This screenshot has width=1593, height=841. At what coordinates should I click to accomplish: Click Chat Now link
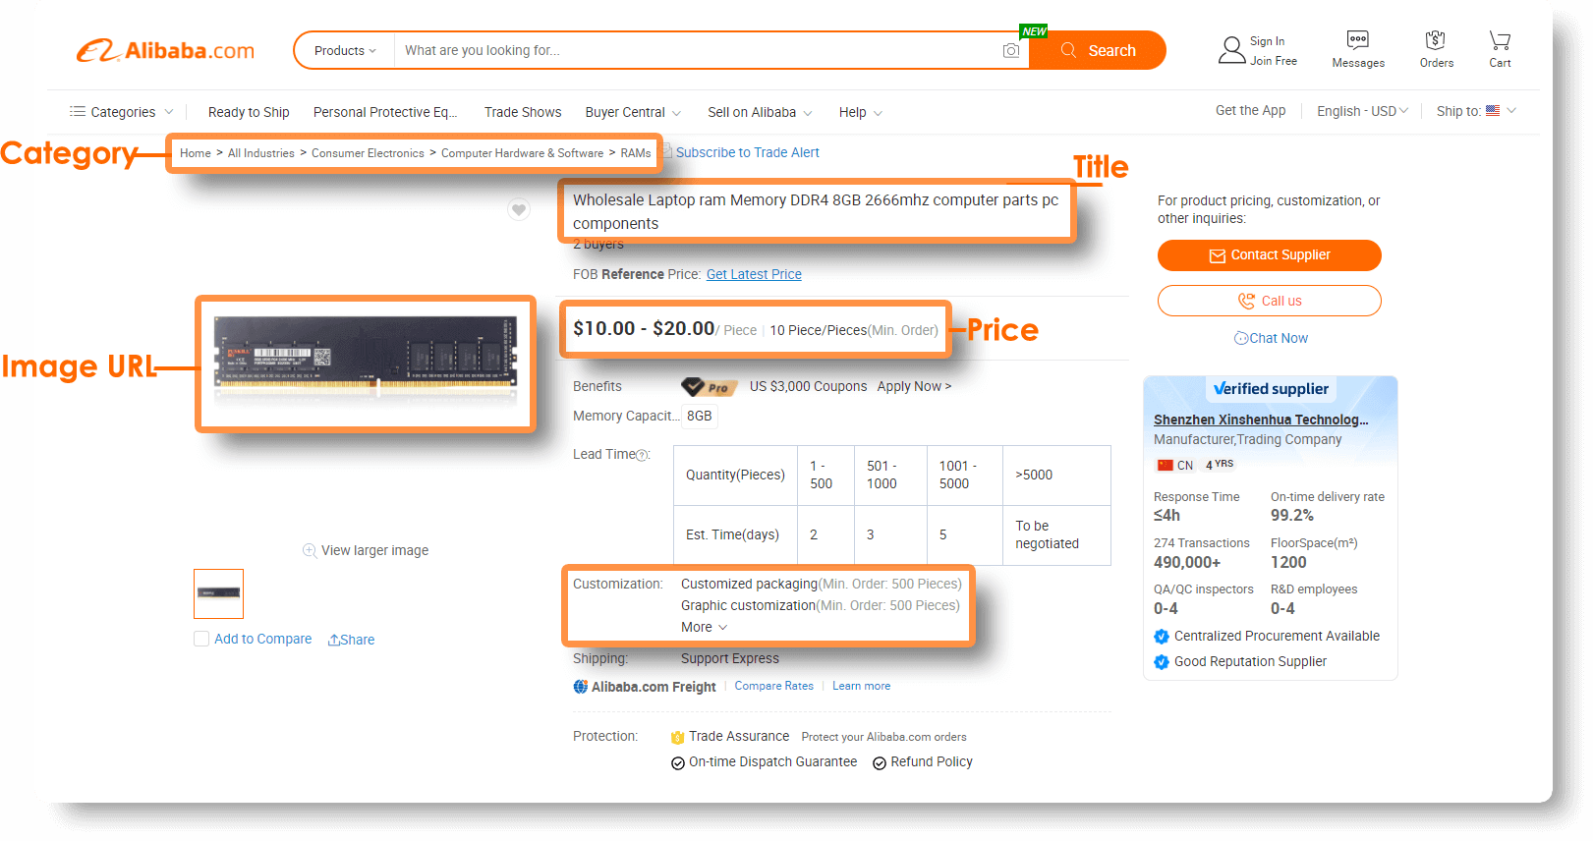point(1271,339)
